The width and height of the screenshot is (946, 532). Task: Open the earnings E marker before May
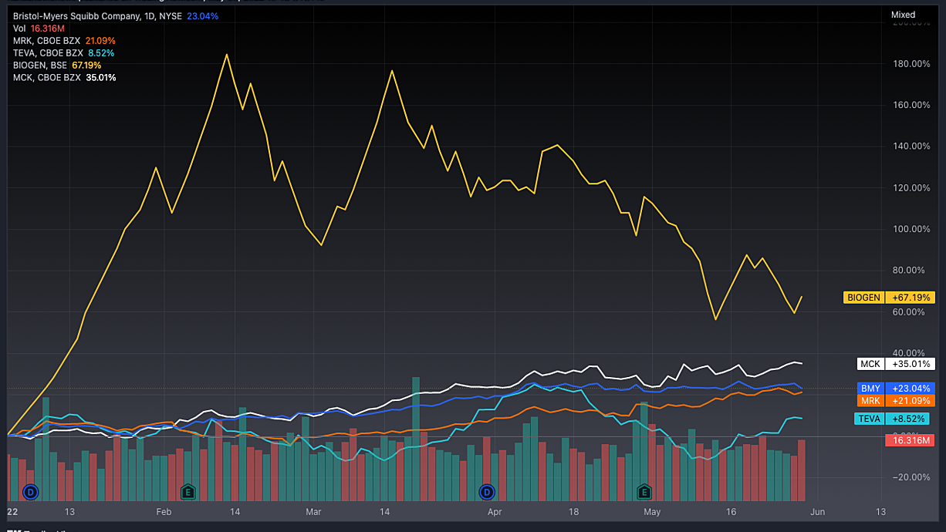pos(644,491)
